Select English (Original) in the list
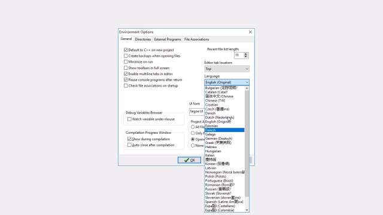Image resolution: width=383 pixels, height=215 pixels. 224,122
